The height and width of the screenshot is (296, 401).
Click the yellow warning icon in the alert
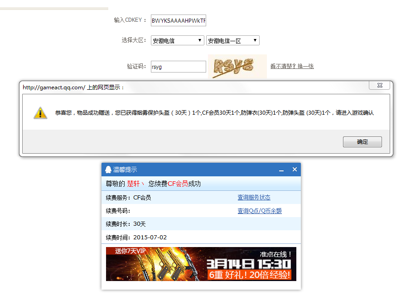point(40,113)
